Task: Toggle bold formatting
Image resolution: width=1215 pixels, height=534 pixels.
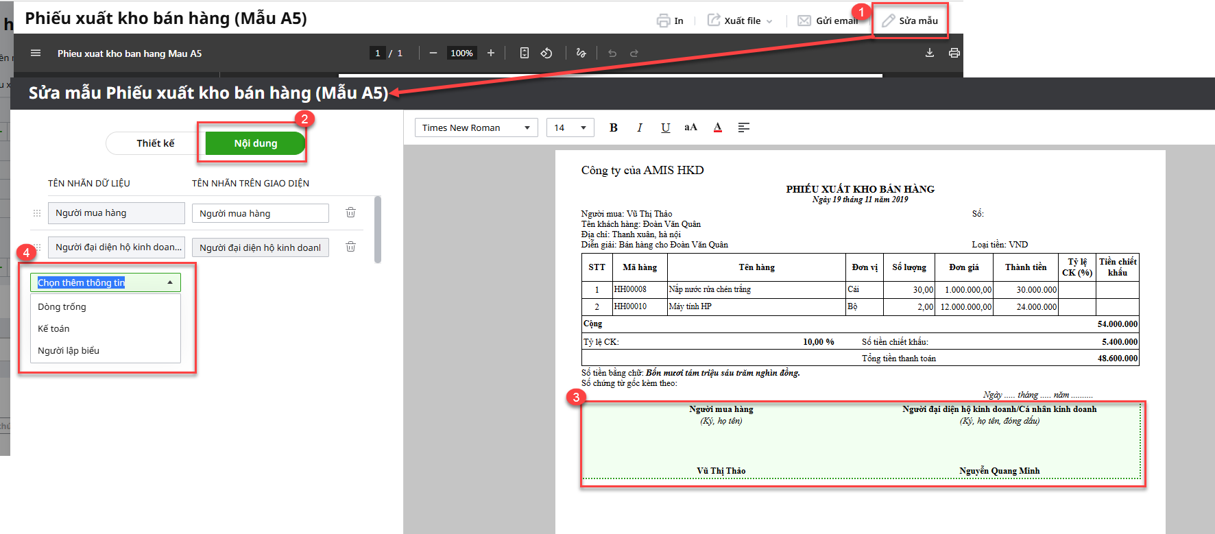Action: pos(614,128)
